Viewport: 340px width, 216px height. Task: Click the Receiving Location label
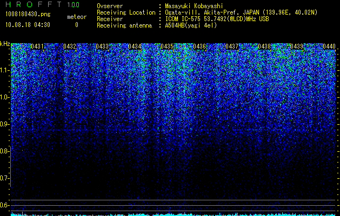pyautogui.click(x=126, y=12)
